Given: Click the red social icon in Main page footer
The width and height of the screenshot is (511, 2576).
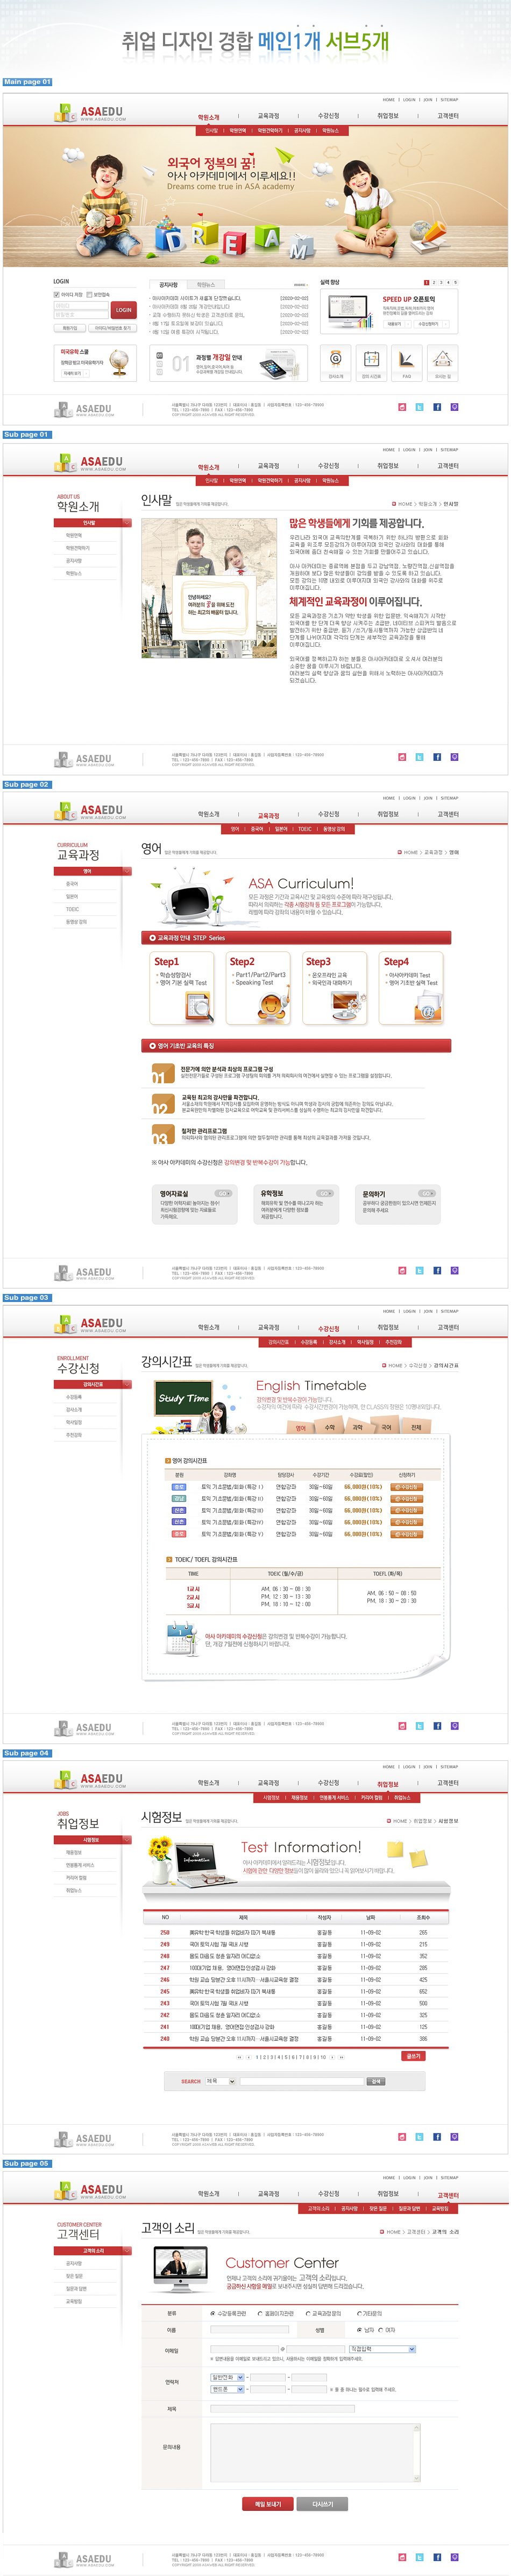Looking at the screenshot, I should click(x=402, y=407).
